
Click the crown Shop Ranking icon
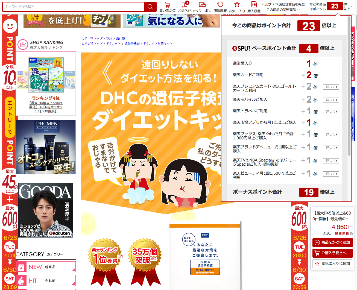click(23, 45)
